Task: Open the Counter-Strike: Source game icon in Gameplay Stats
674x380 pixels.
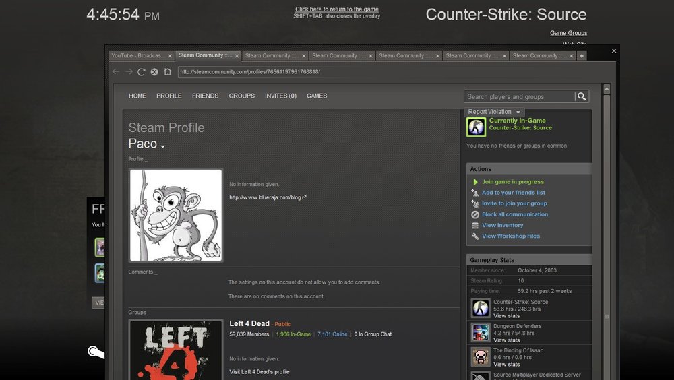Action: (480, 309)
